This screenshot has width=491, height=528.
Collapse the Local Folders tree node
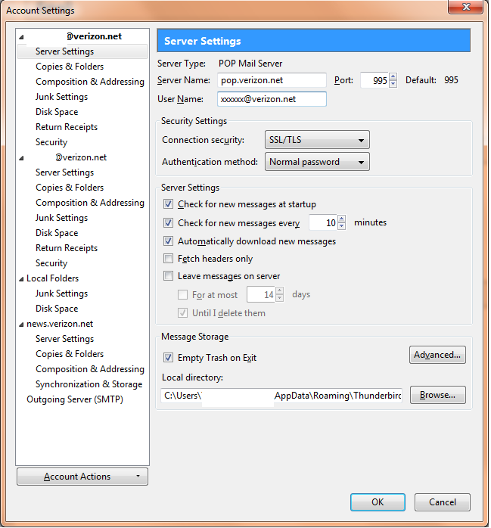pyautogui.click(x=21, y=279)
